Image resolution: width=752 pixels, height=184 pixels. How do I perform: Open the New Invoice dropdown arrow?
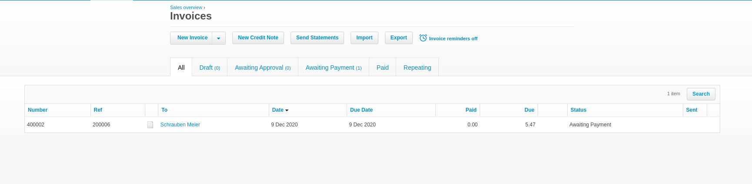pos(219,38)
